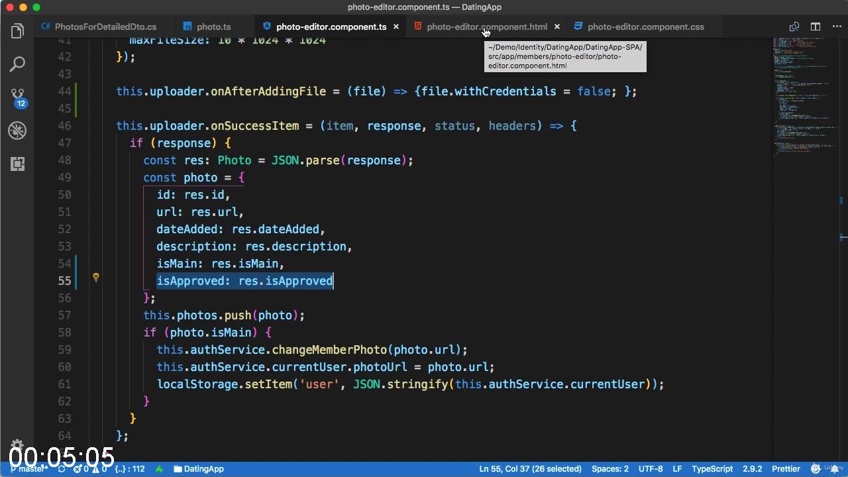Image resolution: width=848 pixels, height=477 pixels.
Task: Click the Open Changes icon in editor toolbar
Action: click(x=794, y=26)
